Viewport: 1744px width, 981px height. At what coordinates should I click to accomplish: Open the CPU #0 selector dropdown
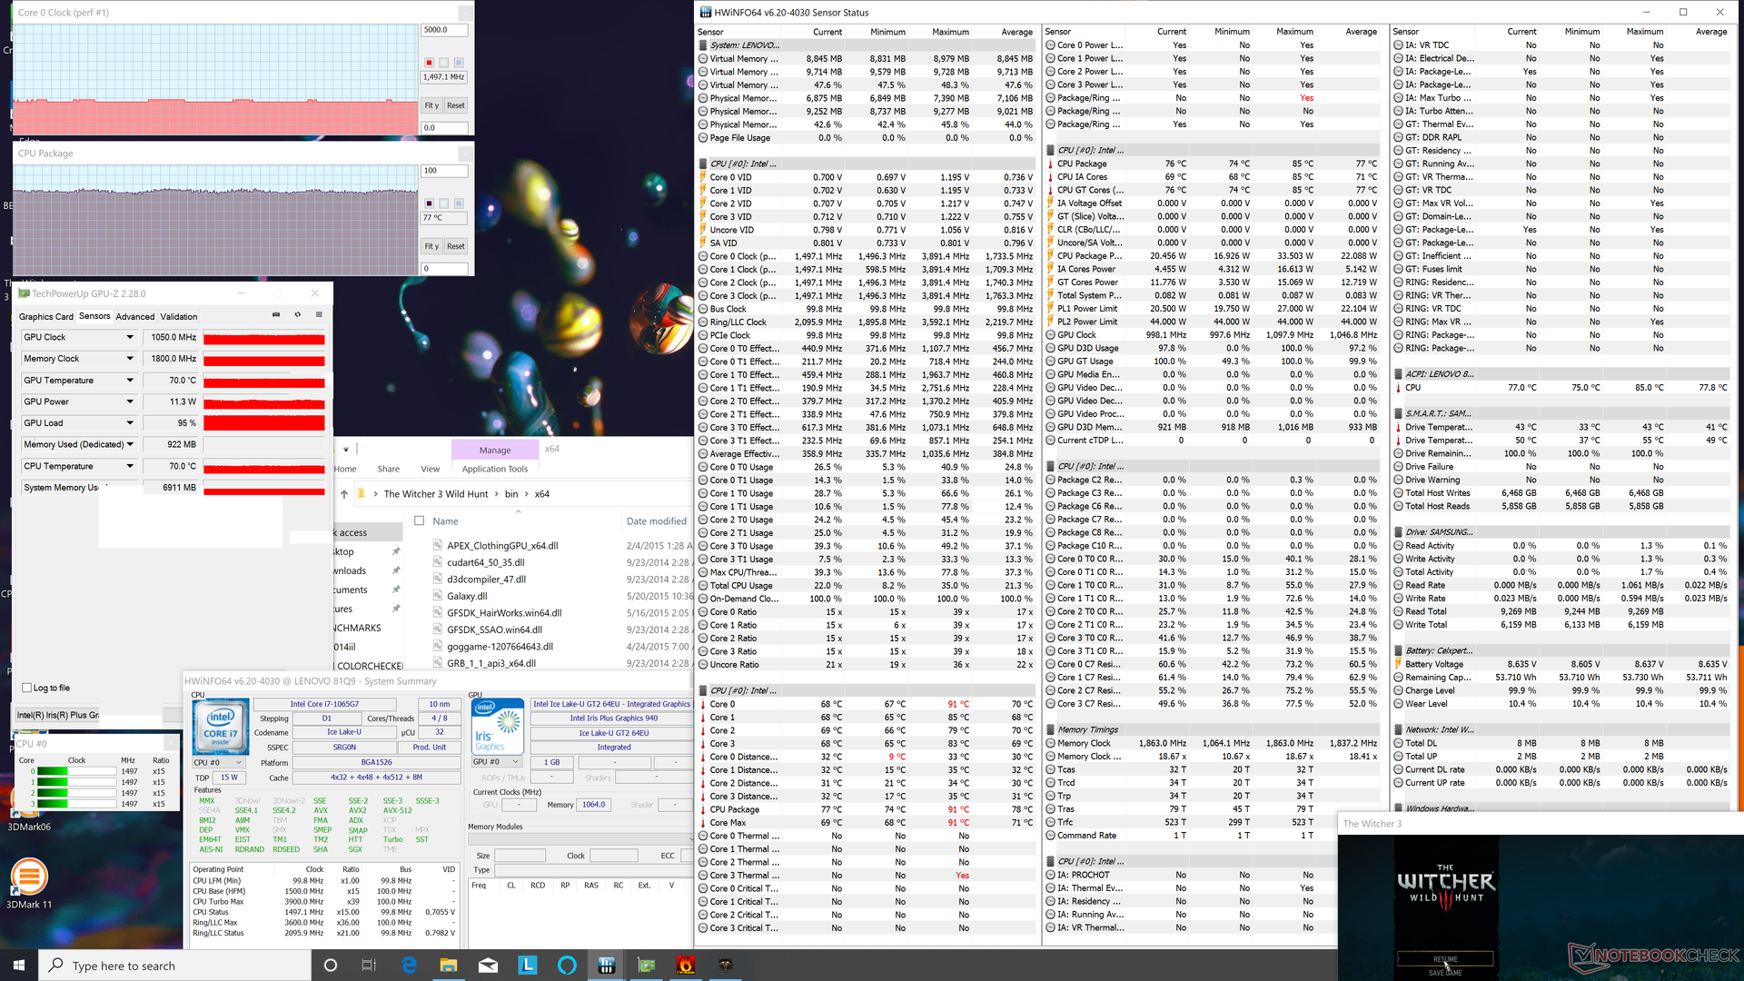coord(219,762)
